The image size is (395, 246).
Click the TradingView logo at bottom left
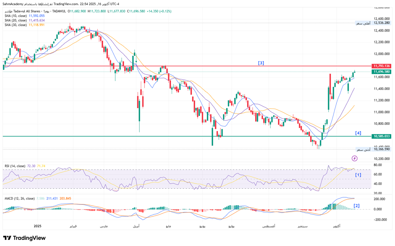(24, 238)
